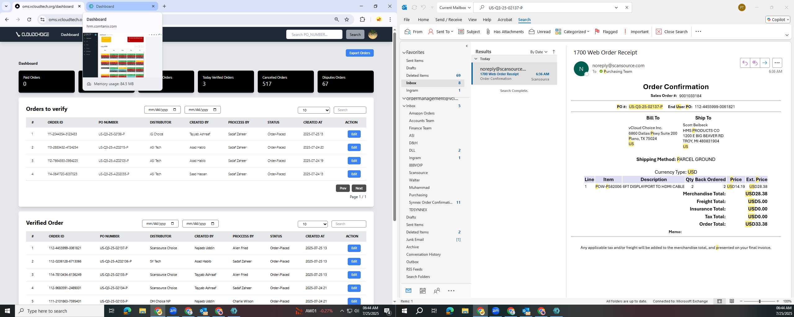The height and width of the screenshot is (317, 794).
Task: Edit verified order US-Q3-25-AZ02136-P
Action: tap(354, 261)
